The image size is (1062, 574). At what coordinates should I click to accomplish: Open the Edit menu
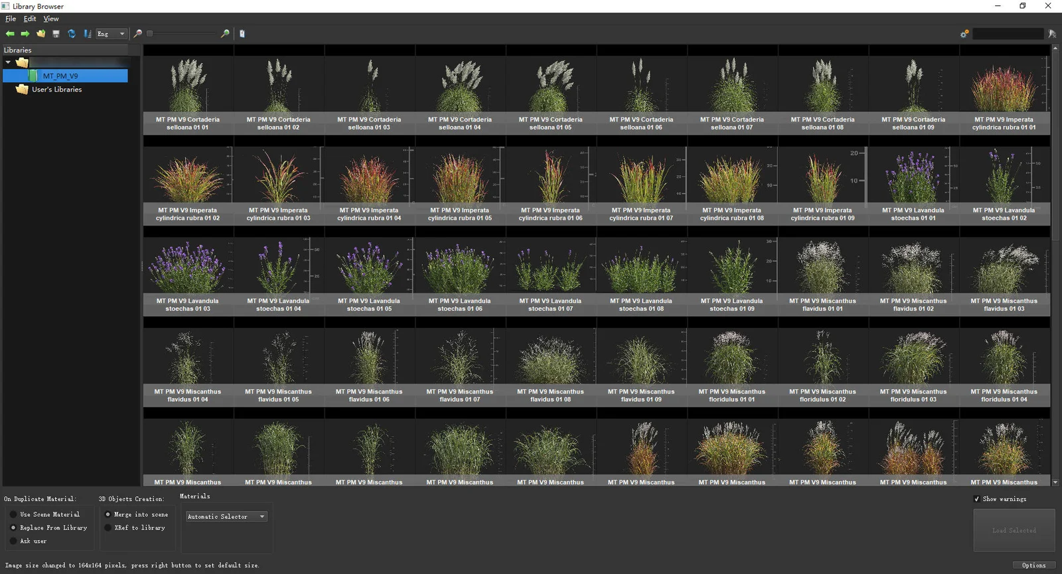click(x=30, y=19)
